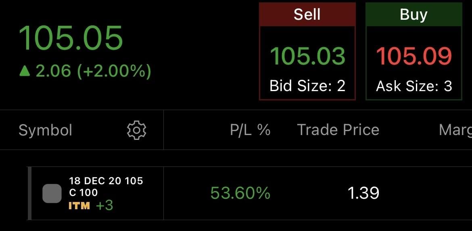Tap the last price 105.05
The width and height of the screenshot is (472, 231).
pyautogui.click(x=71, y=37)
